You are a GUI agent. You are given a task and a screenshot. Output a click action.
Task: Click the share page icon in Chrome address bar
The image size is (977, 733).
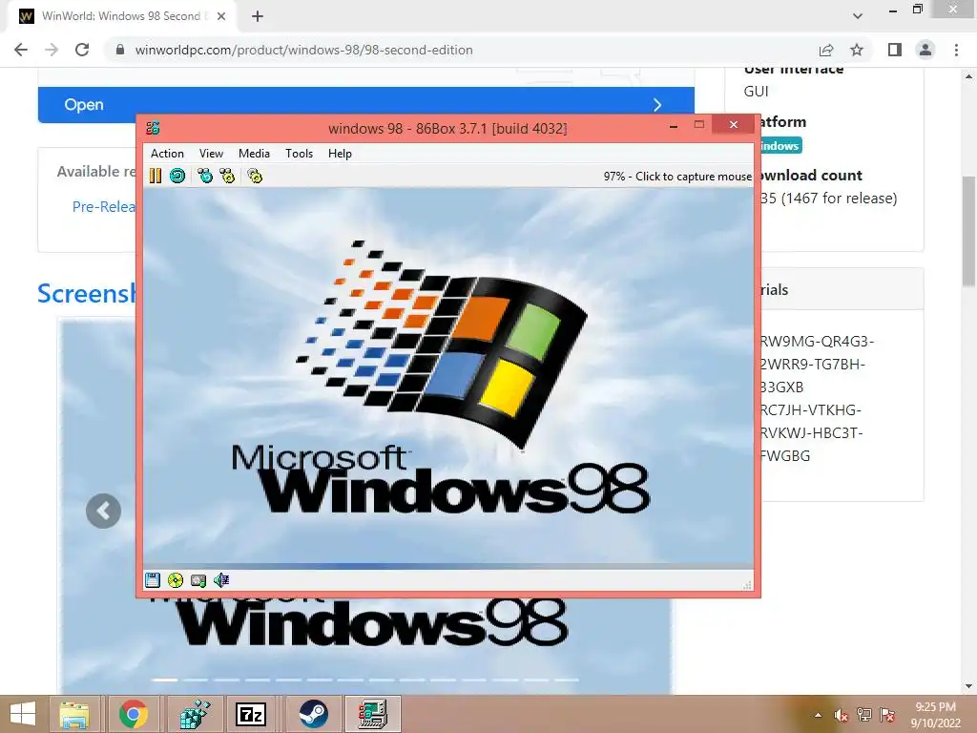pos(826,50)
